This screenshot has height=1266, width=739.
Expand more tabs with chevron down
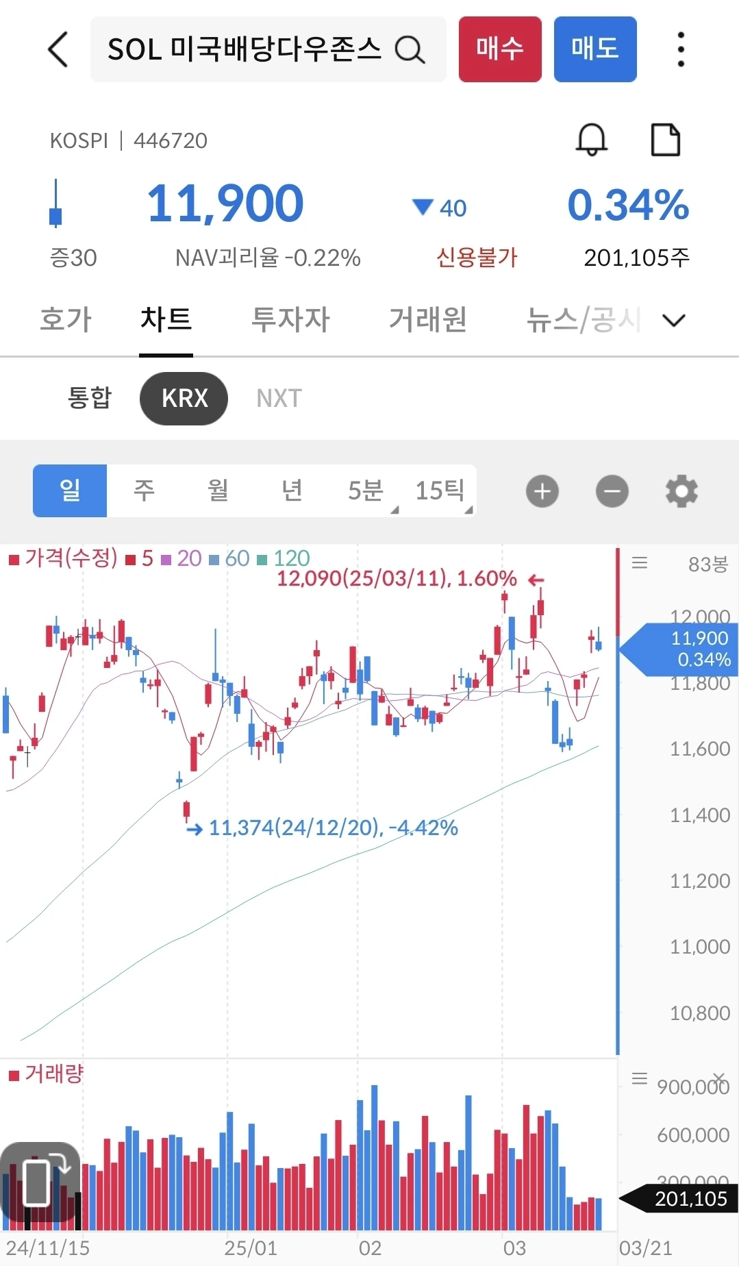(x=674, y=320)
